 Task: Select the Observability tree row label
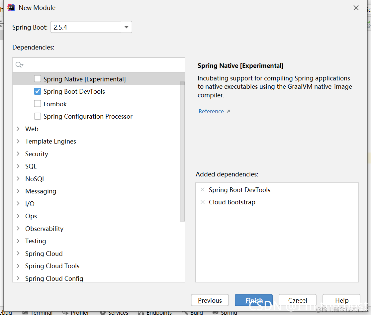[45, 229]
